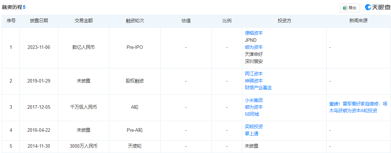Open the 奕铭投资 investor link
Screen dimensions: 391x153
tap(254, 126)
